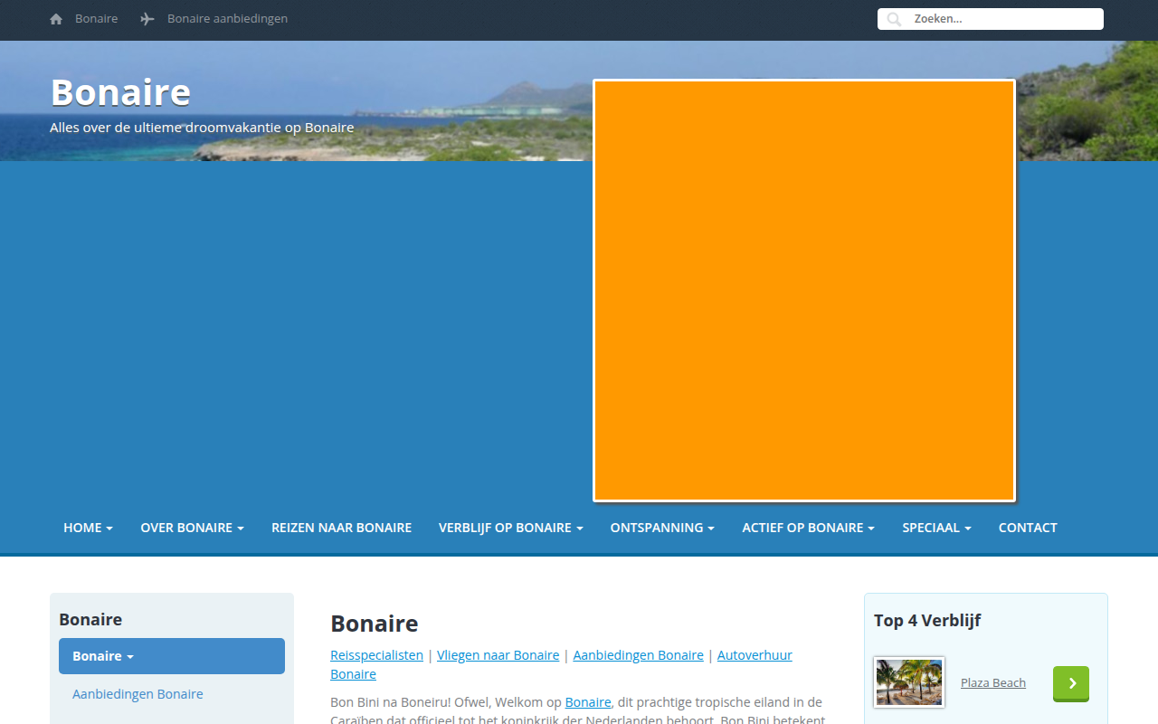Click the airplane icon beside Bonaire aanbiedingen
1158x724 pixels.
(147, 19)
